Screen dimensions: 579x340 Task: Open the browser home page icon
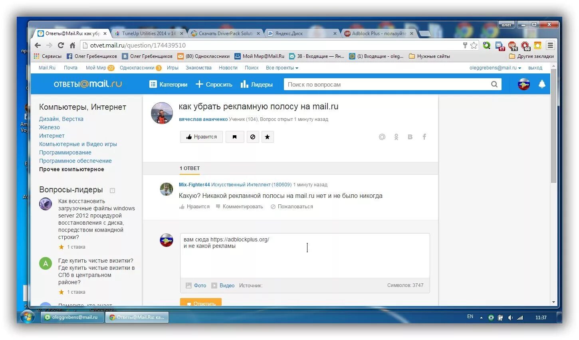pyautogui.click(x=72, y=45)
